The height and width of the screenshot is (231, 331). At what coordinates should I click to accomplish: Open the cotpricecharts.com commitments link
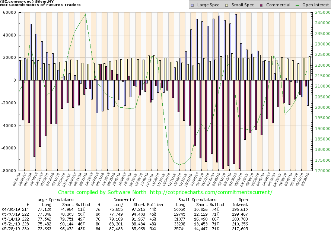pos(210,193)
